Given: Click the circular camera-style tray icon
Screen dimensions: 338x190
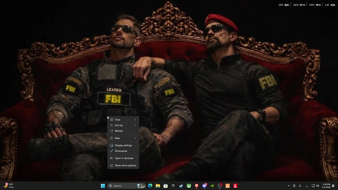Looking at the screenshot, I should coord(294,186).
